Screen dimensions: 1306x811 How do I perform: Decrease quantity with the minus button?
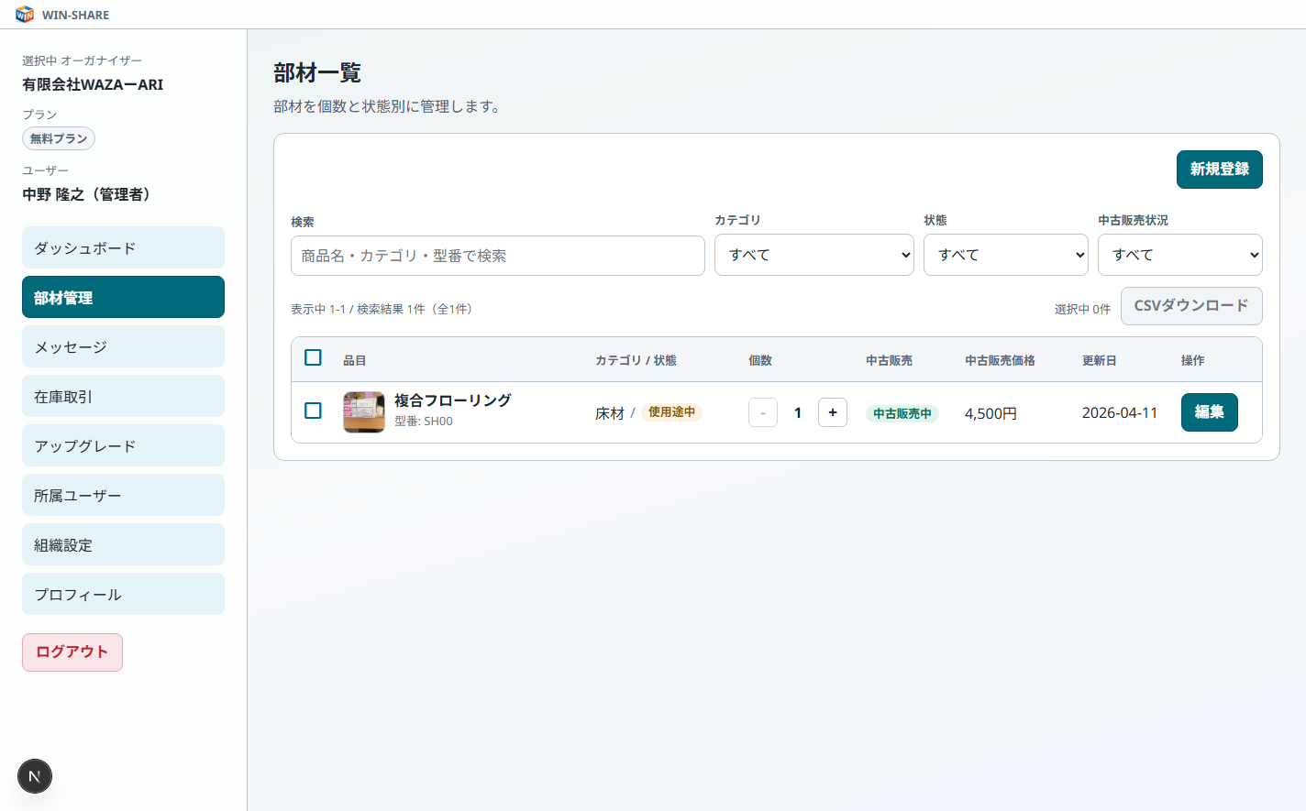click(763, 412)
